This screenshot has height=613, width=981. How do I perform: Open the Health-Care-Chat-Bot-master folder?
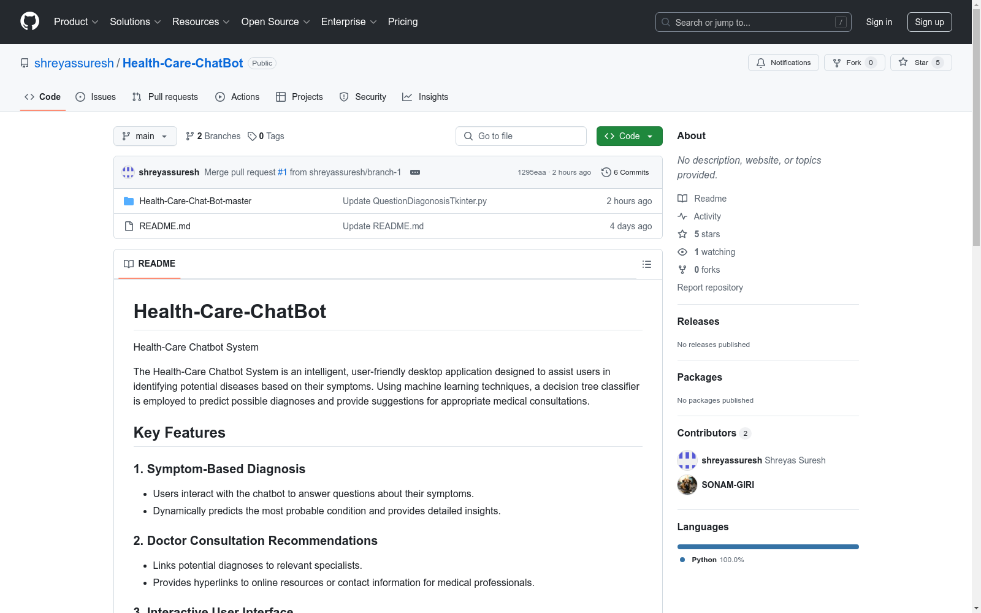click(x=195, y=201)
